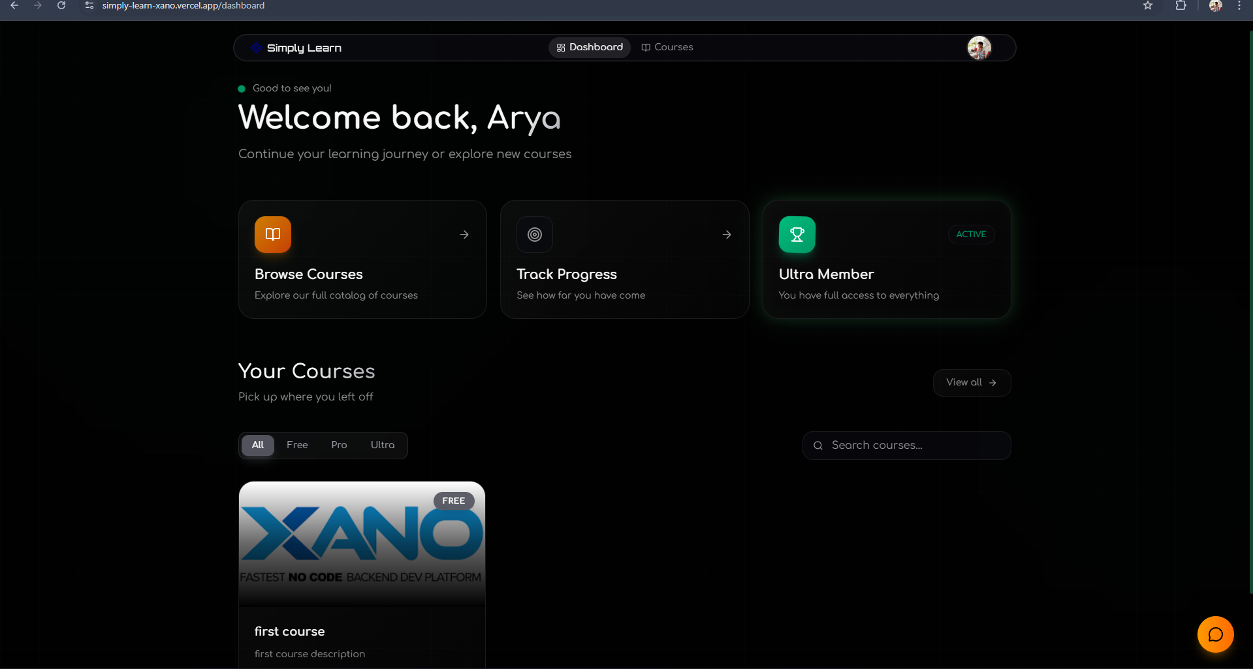
Task: Click the profile avatar in the navbar
Action: pos(978,47)
